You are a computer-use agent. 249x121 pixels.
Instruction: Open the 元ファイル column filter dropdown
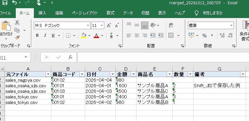point(48,74)
